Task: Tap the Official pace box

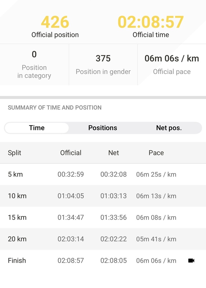Action: coord(172,64)
